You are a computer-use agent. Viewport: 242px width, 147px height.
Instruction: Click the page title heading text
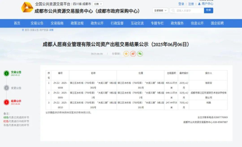click(x=116, y=45)
